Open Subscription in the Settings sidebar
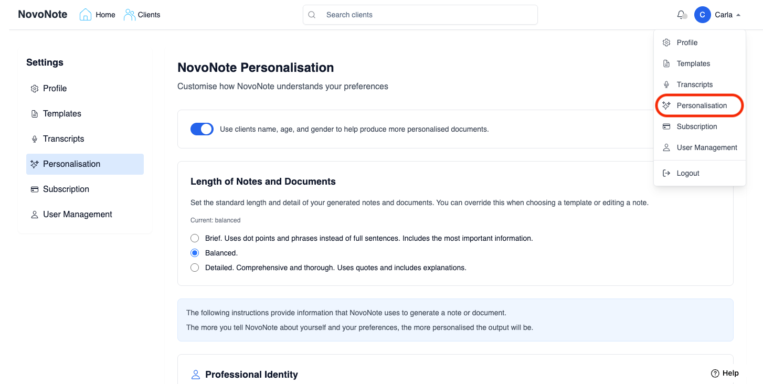 click(66, 189)
